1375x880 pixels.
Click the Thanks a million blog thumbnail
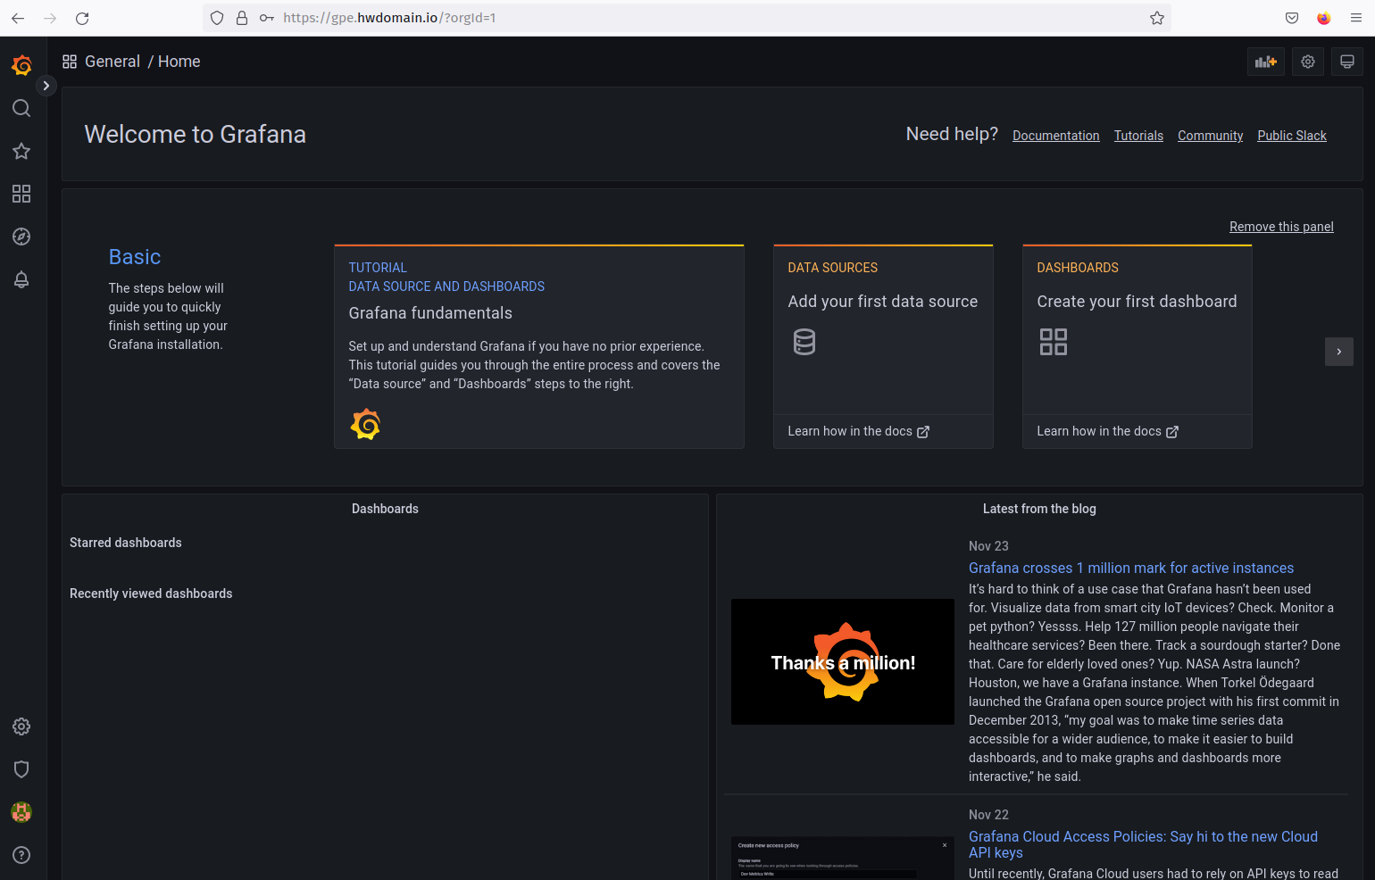click(843, 661)
